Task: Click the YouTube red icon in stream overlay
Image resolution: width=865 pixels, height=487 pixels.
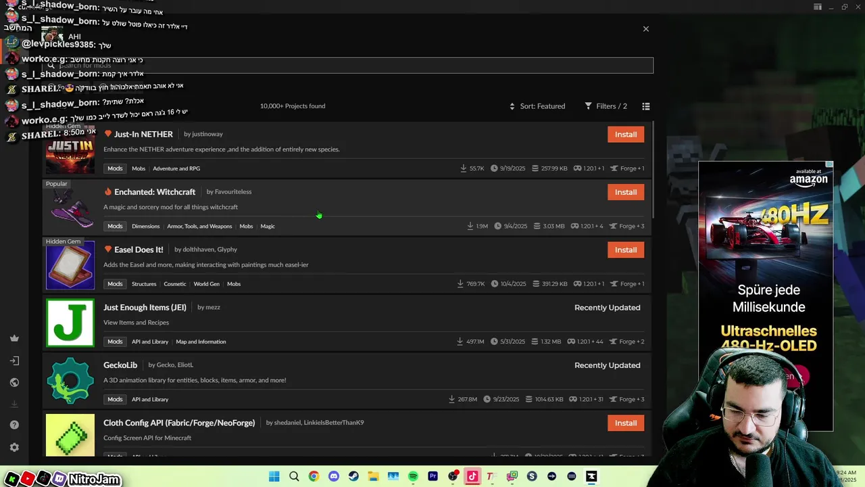Action: pos(28,479)
